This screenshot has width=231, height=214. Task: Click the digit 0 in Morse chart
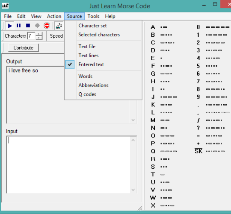198,27
